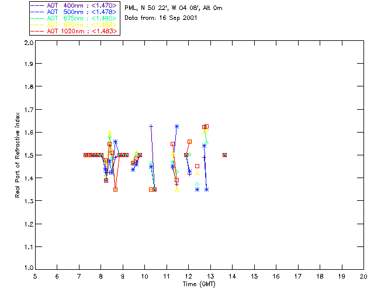Click the x-axis tick label 19

342,276
